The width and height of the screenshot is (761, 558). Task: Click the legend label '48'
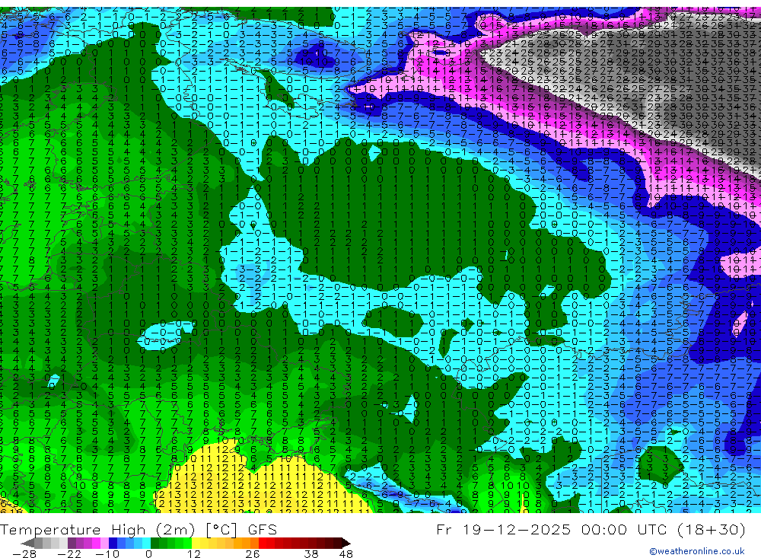point(346,553)
